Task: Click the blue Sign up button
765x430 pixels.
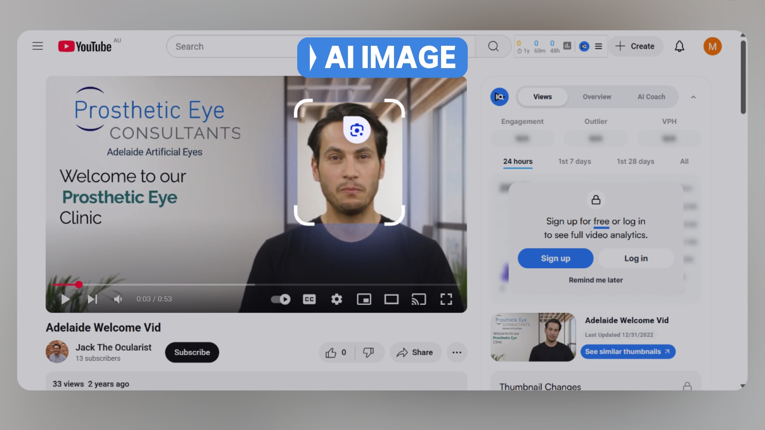Action: 555,258
